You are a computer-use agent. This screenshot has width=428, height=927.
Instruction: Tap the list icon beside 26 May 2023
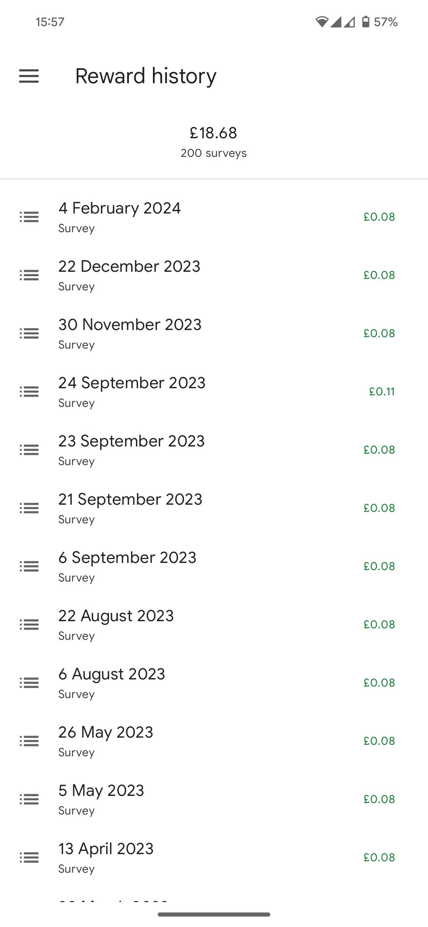click(x=29, y=741)
